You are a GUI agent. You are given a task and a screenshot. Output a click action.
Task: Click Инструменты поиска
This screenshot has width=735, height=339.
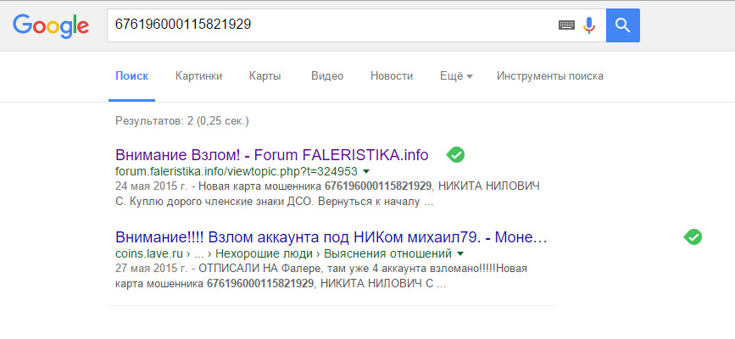point(550,76)
